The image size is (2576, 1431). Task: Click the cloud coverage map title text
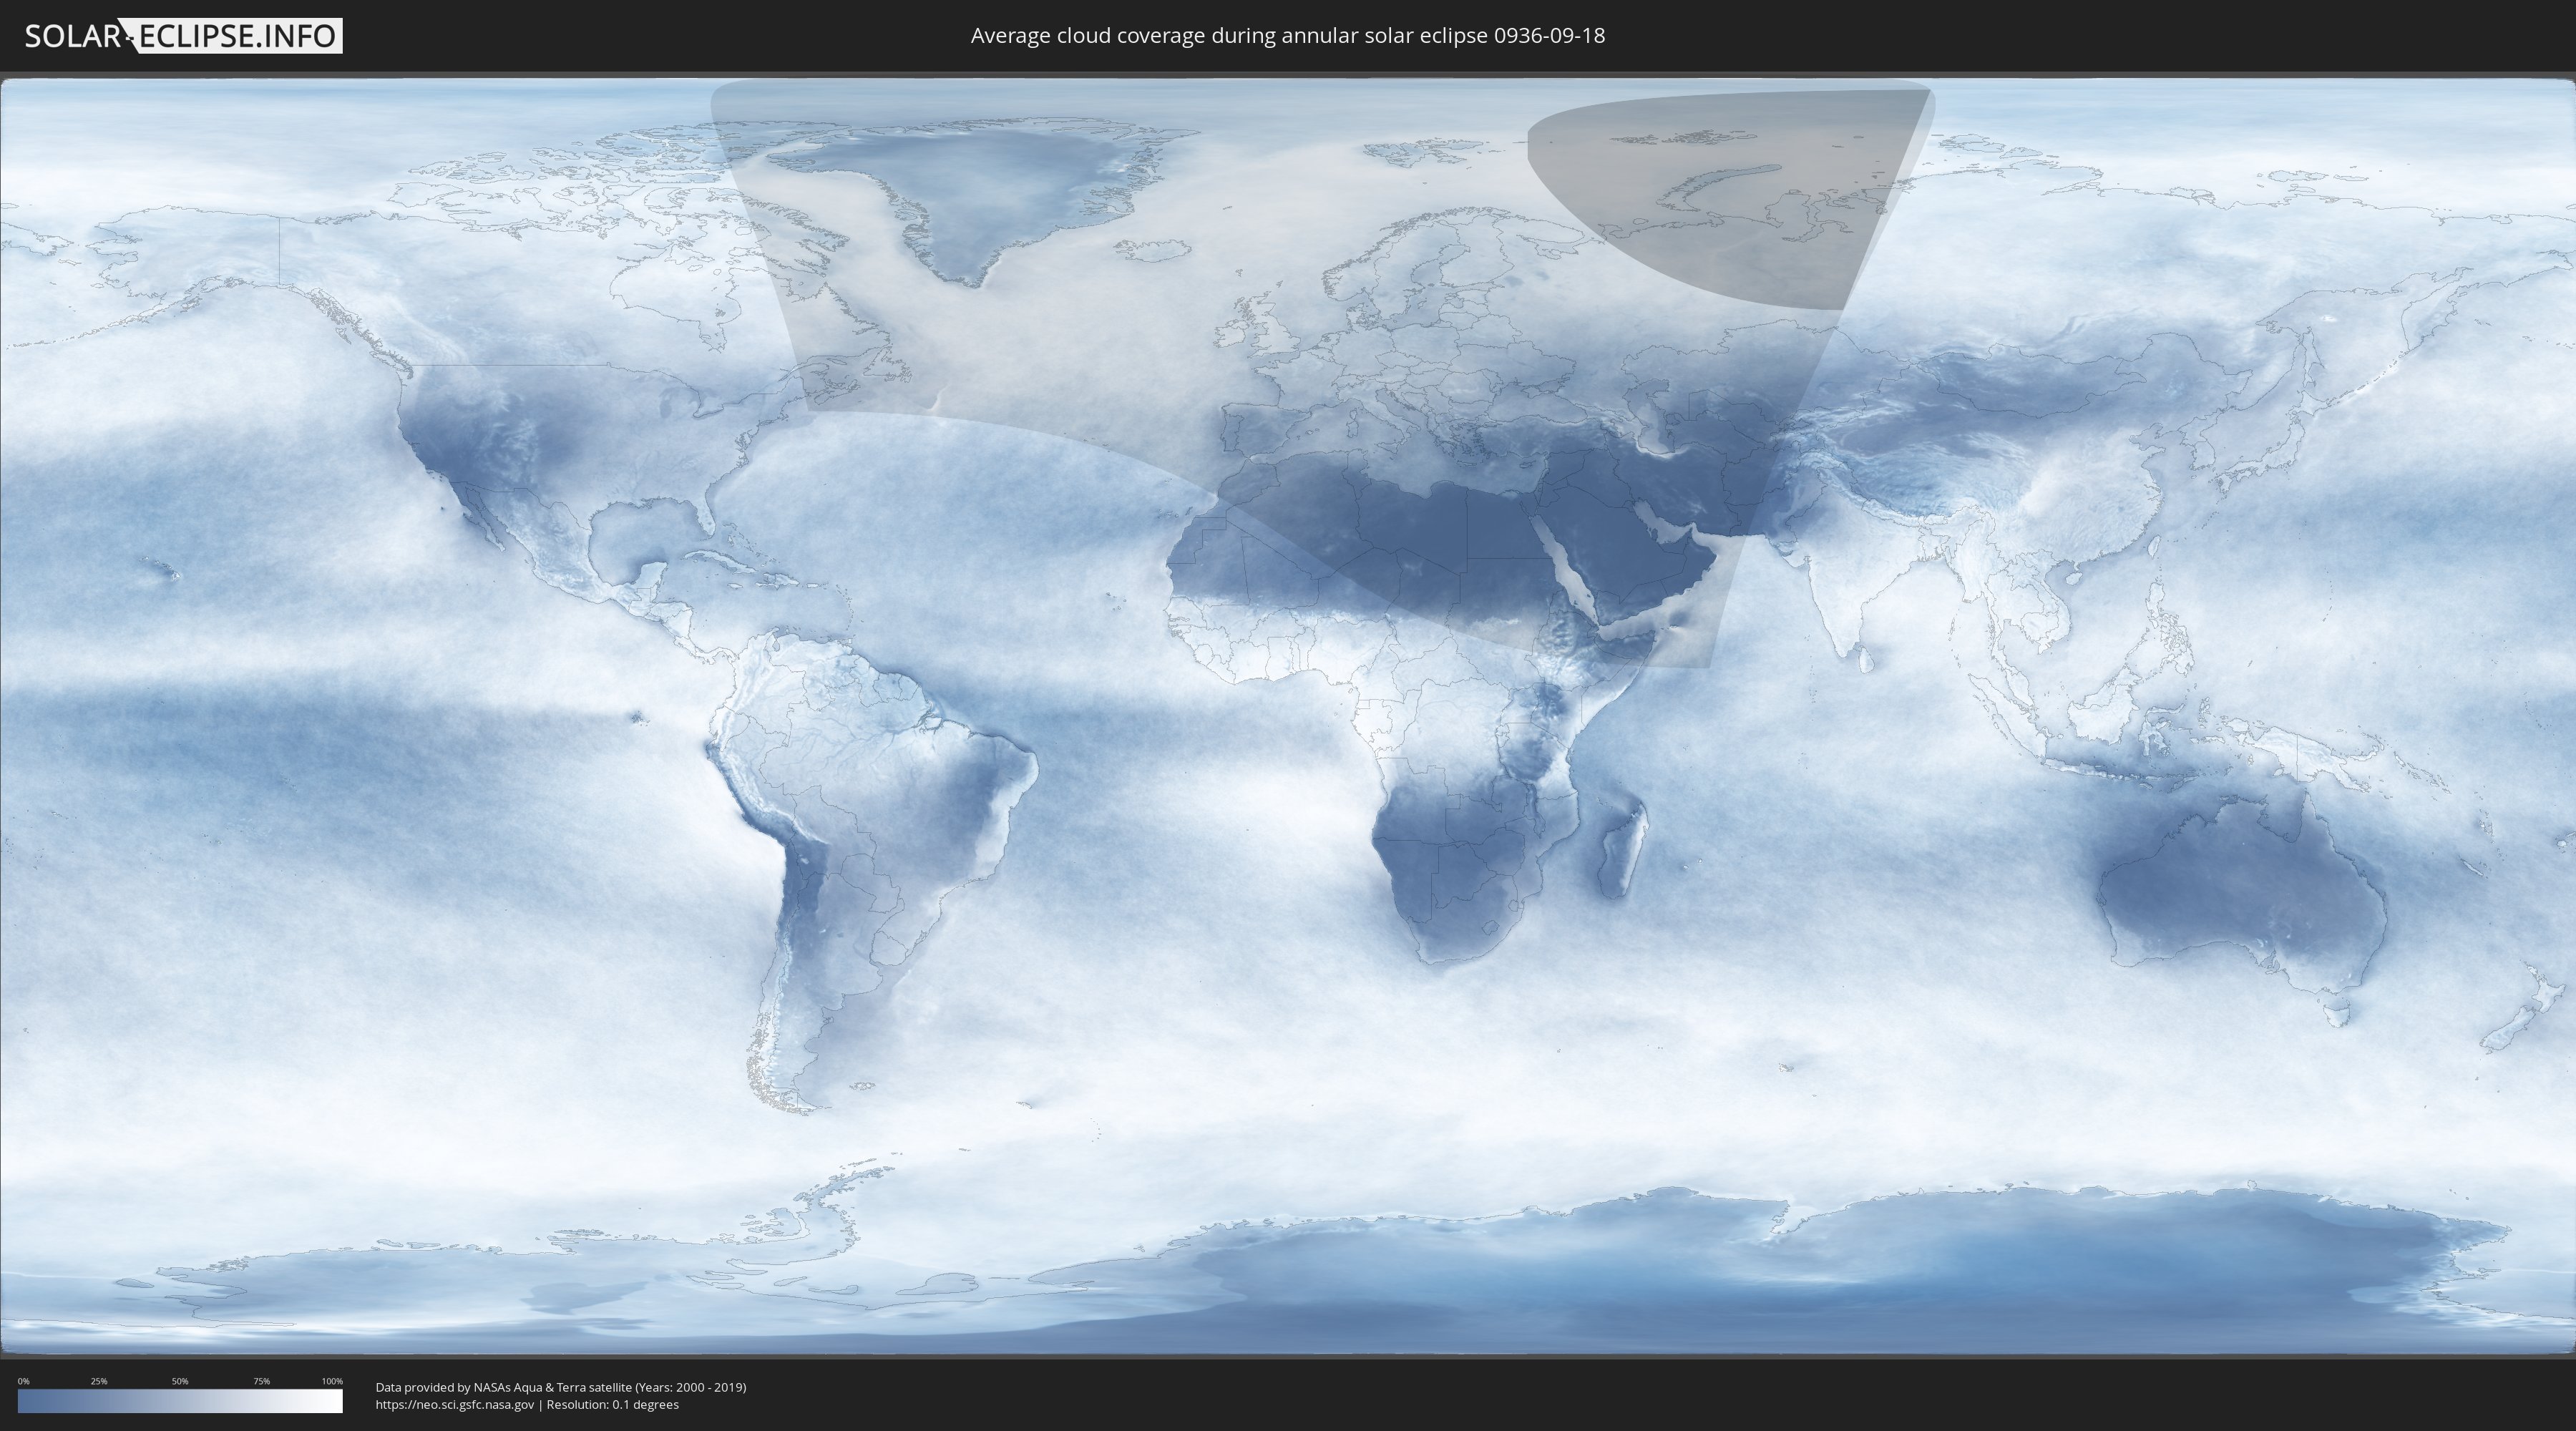(x=1287, y=36)
